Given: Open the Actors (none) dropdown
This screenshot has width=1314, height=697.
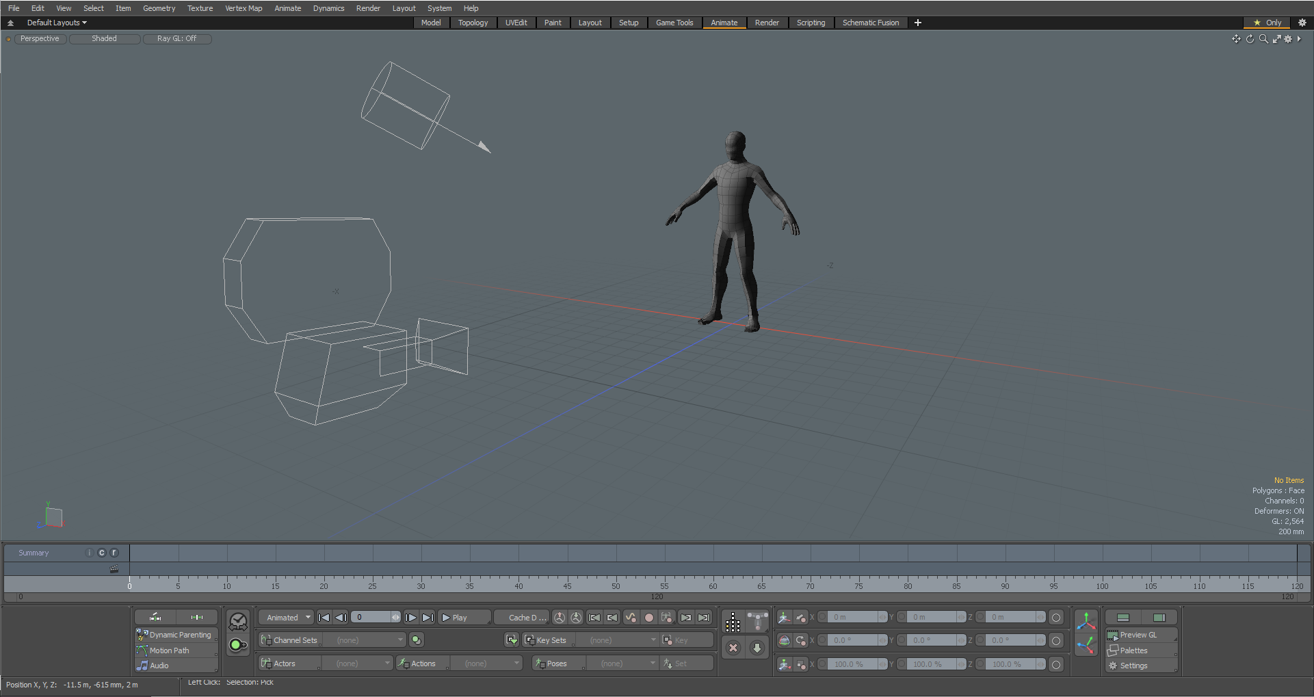Looking at the screenshot, I should [356, 663].
